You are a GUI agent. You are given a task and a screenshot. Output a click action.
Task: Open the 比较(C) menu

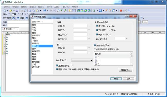(41, 7)
